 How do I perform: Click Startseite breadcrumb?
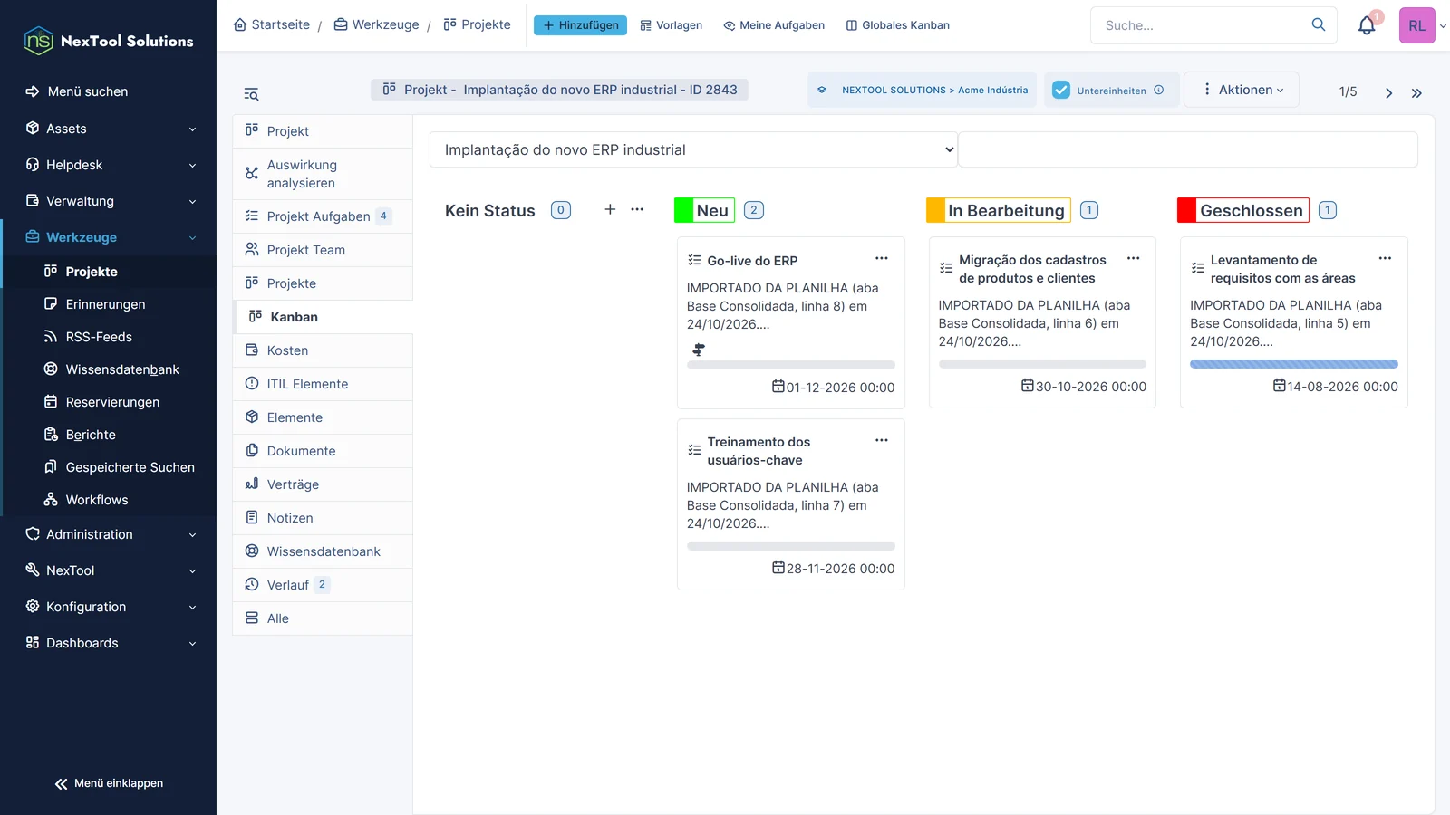click(272, 24)
